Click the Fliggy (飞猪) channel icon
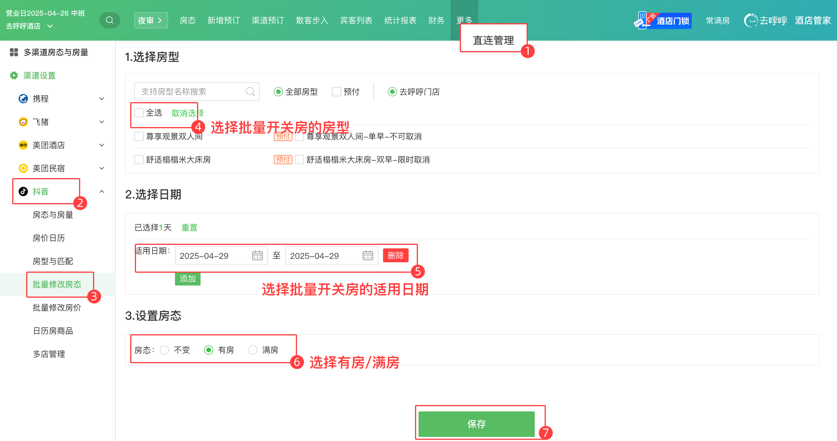The image size is (837, 441). [x=23, y=122]
